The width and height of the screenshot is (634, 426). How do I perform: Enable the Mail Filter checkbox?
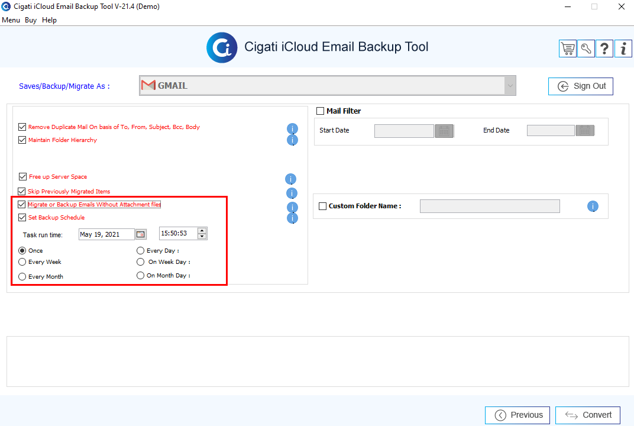click(x=320, y=111)
